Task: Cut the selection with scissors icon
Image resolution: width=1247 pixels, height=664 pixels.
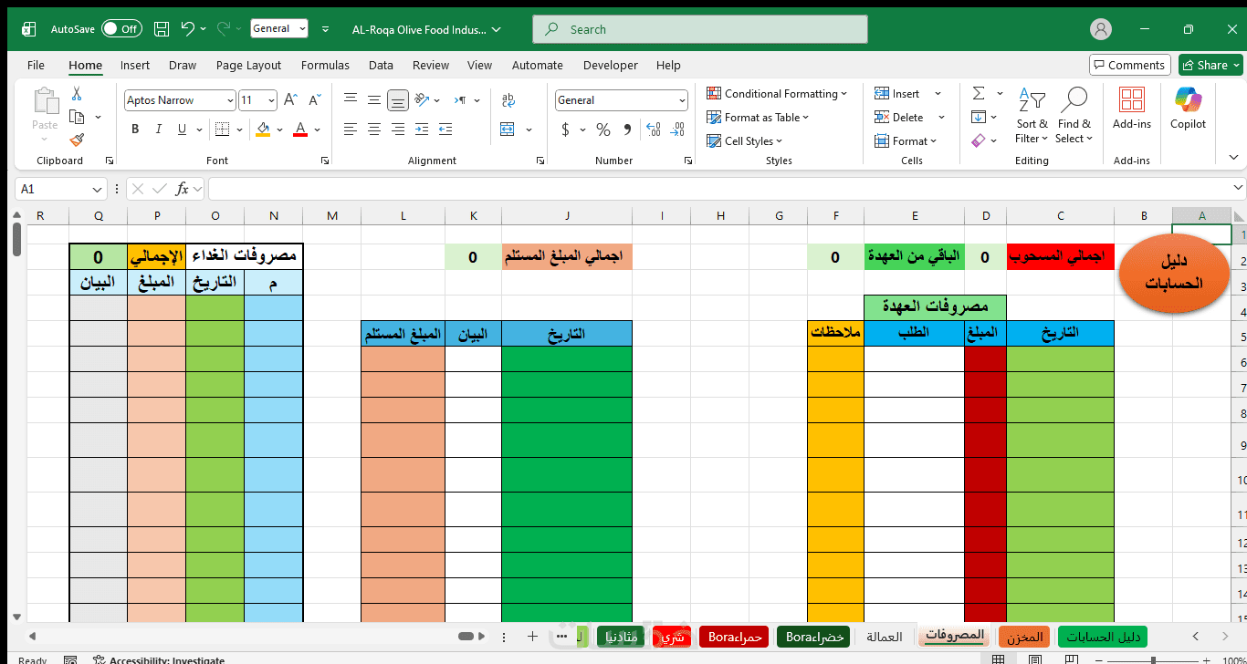Action: pyautogui.click(x=77, y=93)
